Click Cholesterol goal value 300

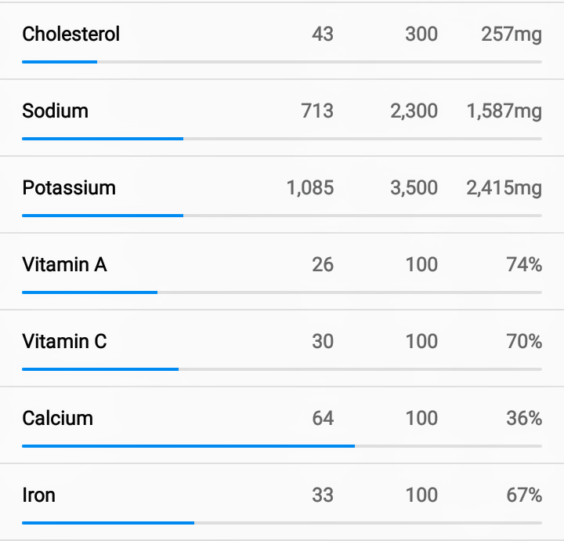421,34
